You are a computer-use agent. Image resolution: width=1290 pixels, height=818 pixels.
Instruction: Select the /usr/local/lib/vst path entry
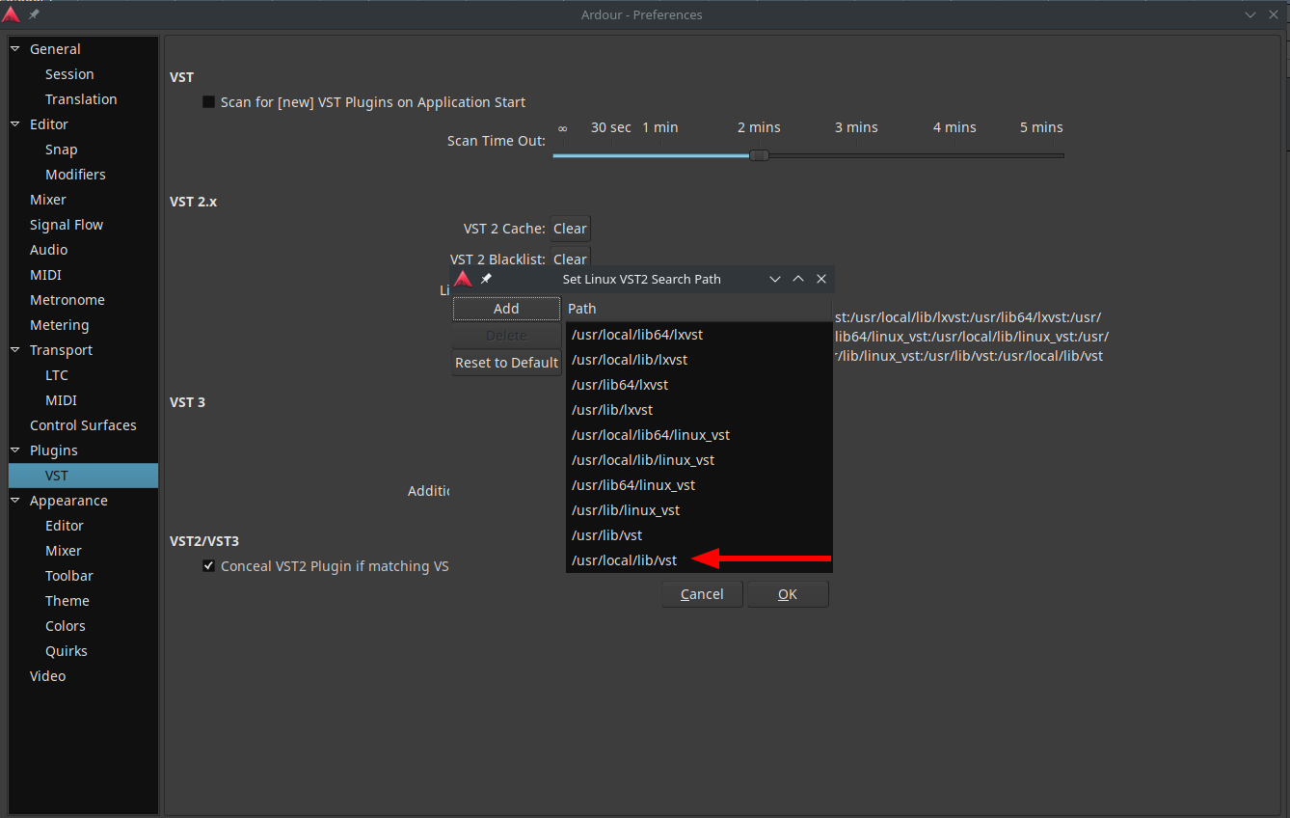(625, 560)
